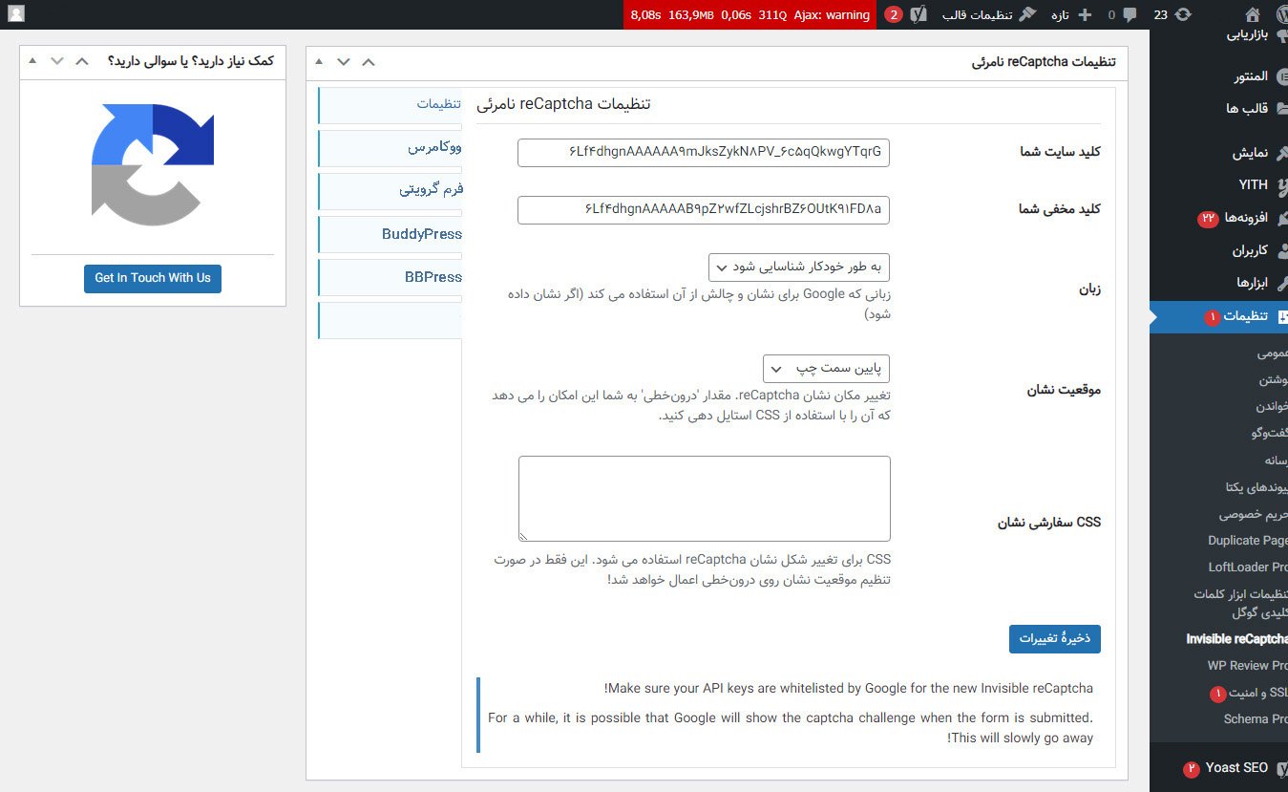The width and height of the screenshot is (1288, 792).
Task: Click the red notification badge showing 2
Action: point(894,14)
